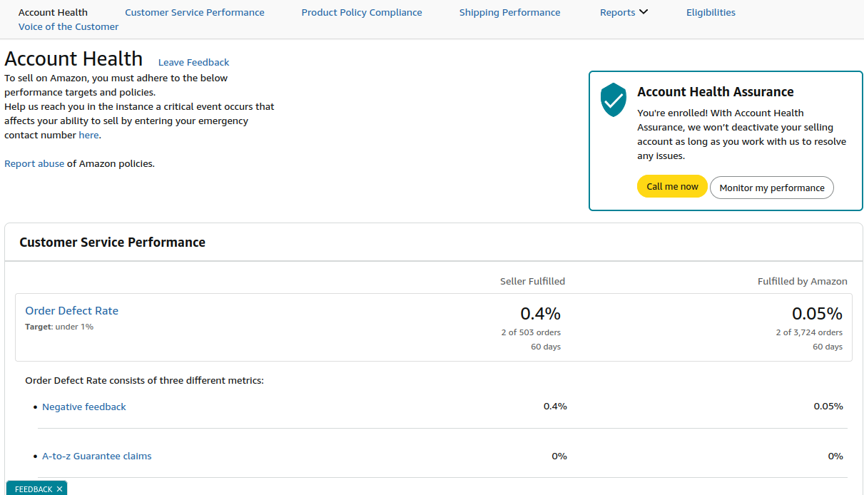Image resolution: width=864 pixels, height=495 pixels.
Task: Click the 'Target: under 1%' text
Action: (59, 327)
